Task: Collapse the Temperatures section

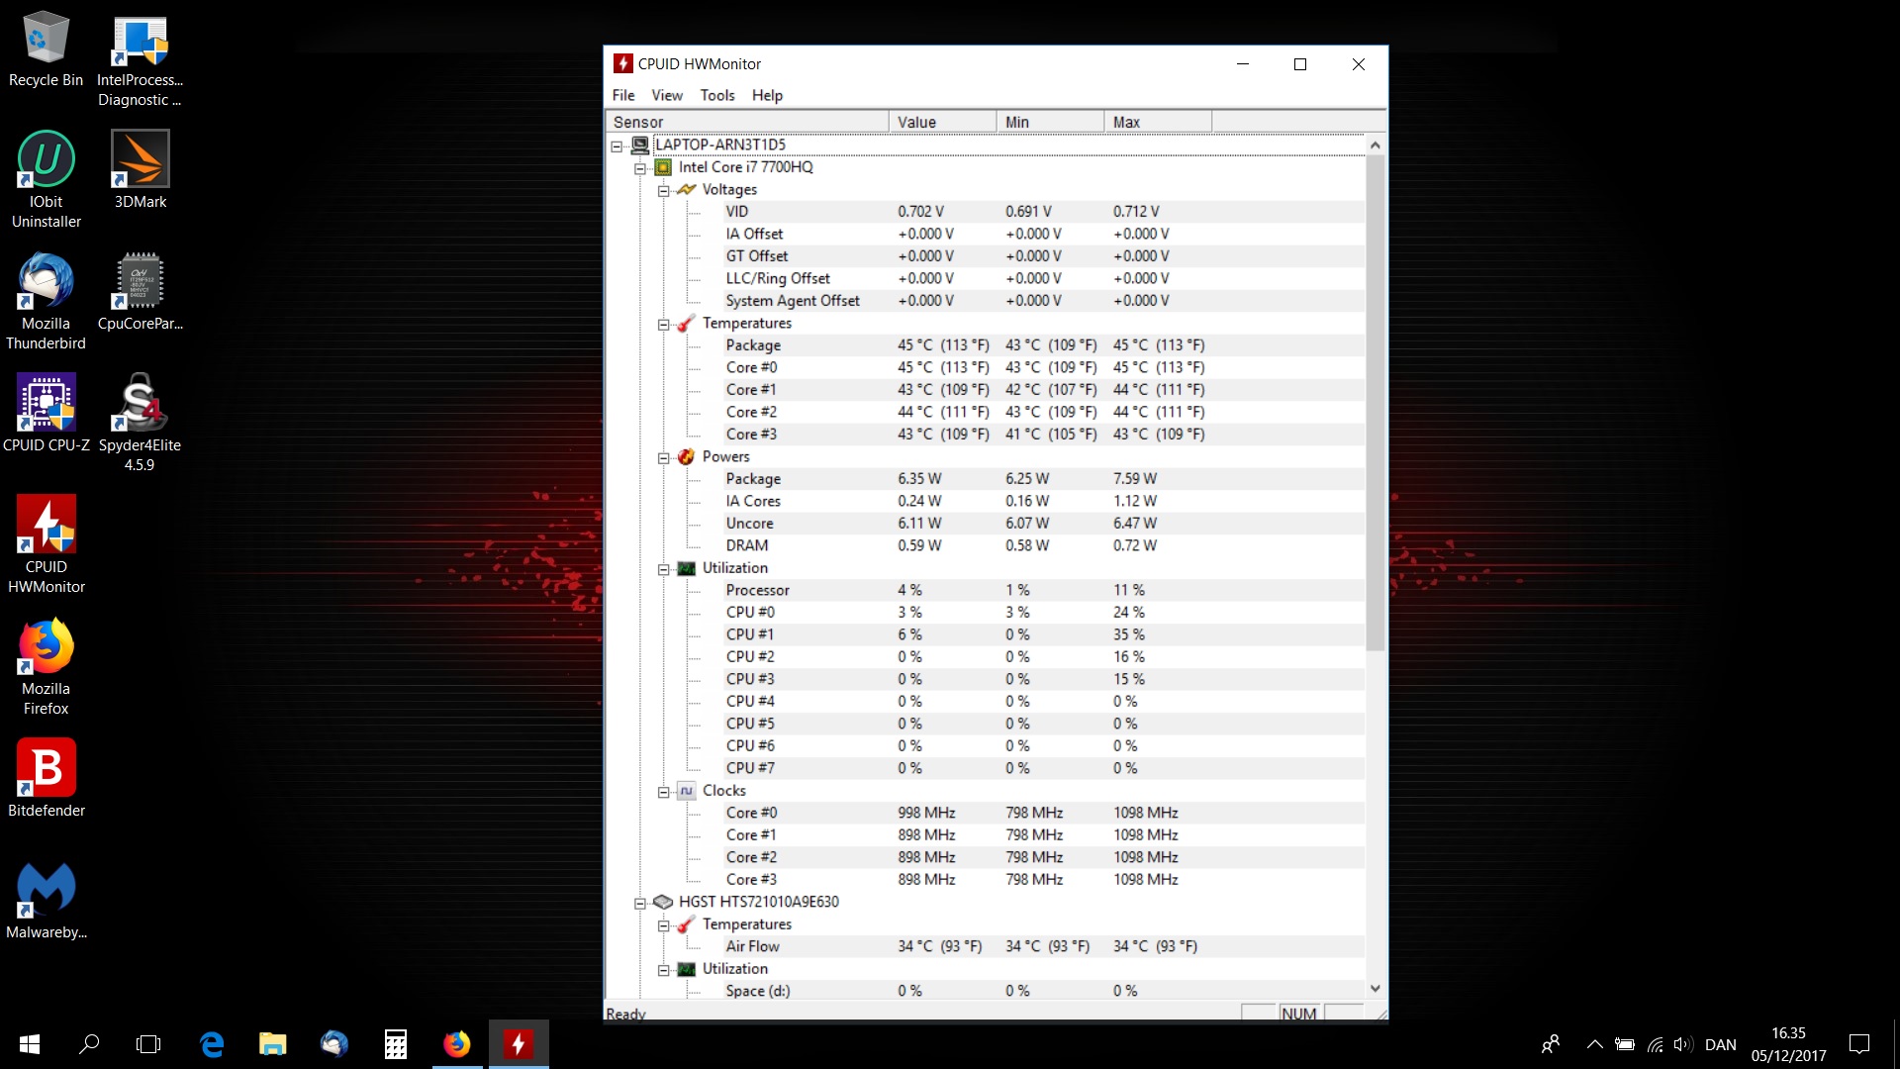Action: pos(664,324)
